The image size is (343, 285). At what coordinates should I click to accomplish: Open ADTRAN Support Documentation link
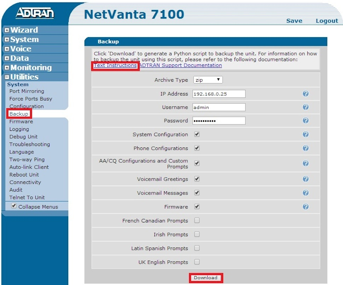pyautogui.click(x=180, y=65)
